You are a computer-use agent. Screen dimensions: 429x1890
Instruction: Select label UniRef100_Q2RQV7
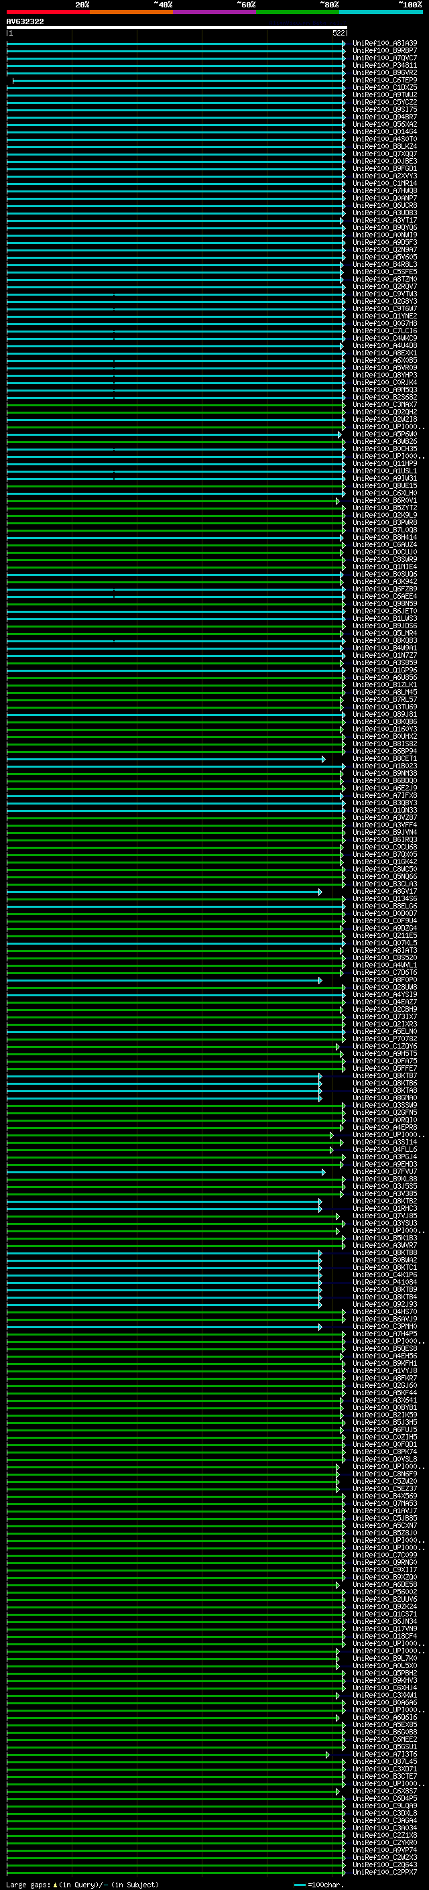(385, 287)
